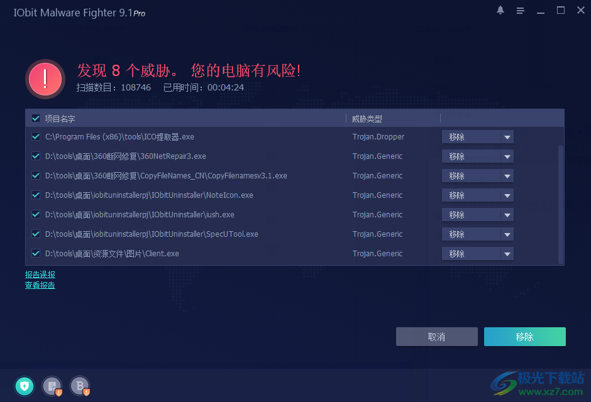
Task: Expand action dropdown for iush.exe
Action: point(507,215)
